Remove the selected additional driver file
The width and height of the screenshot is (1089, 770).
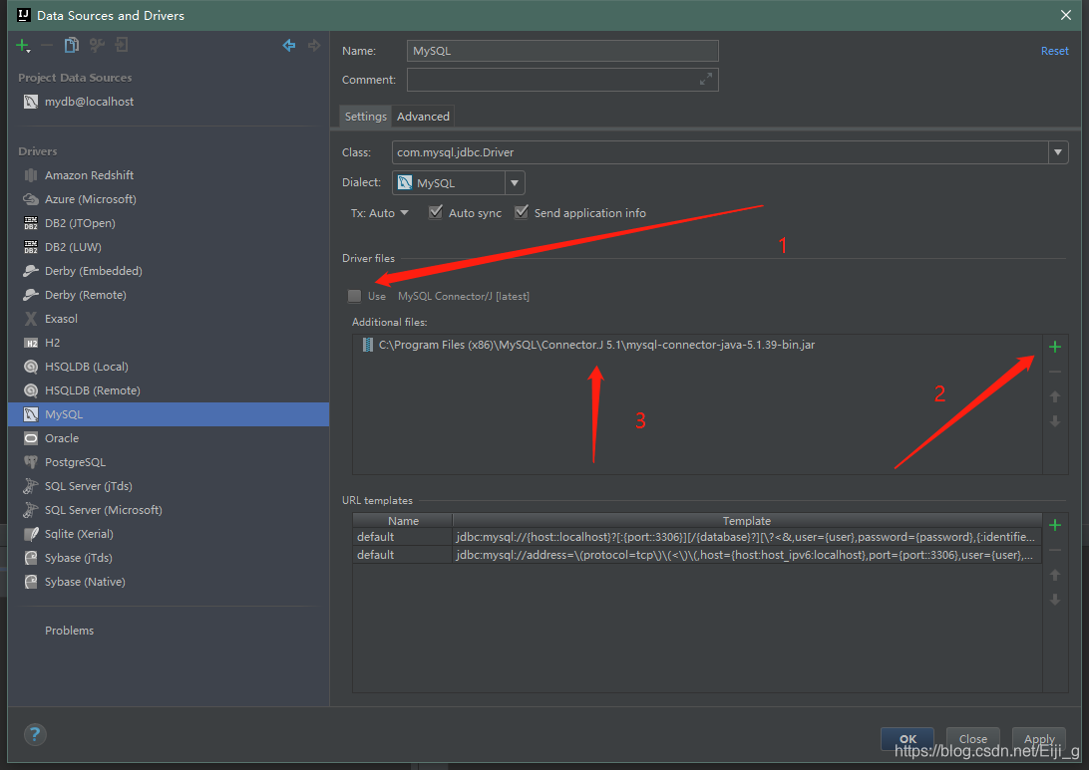pos(1055,372)
